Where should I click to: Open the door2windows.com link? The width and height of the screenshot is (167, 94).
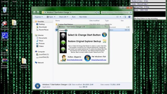75,60
